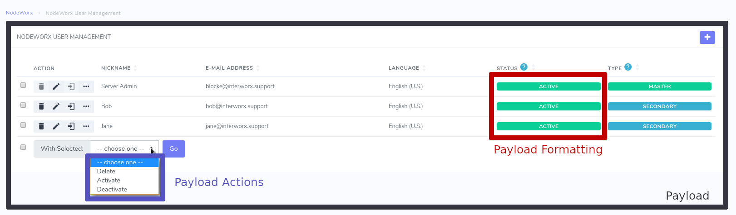Choose Deactivate from the dropdown list
Image resolution: width=736 pixels, height=215 pixels.
112,190
